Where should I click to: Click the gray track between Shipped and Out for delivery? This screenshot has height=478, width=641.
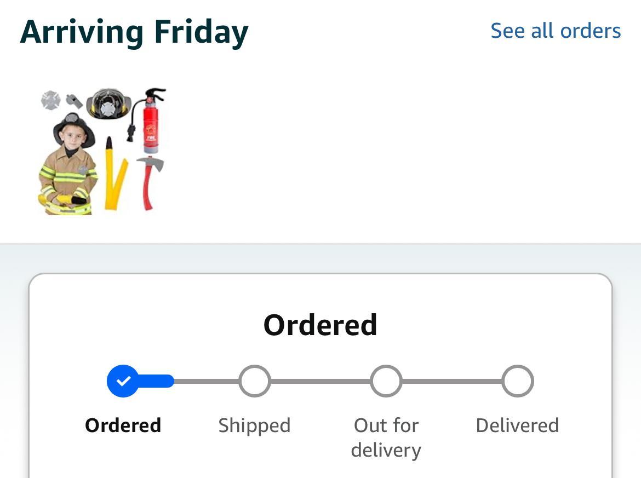point(321,381)
